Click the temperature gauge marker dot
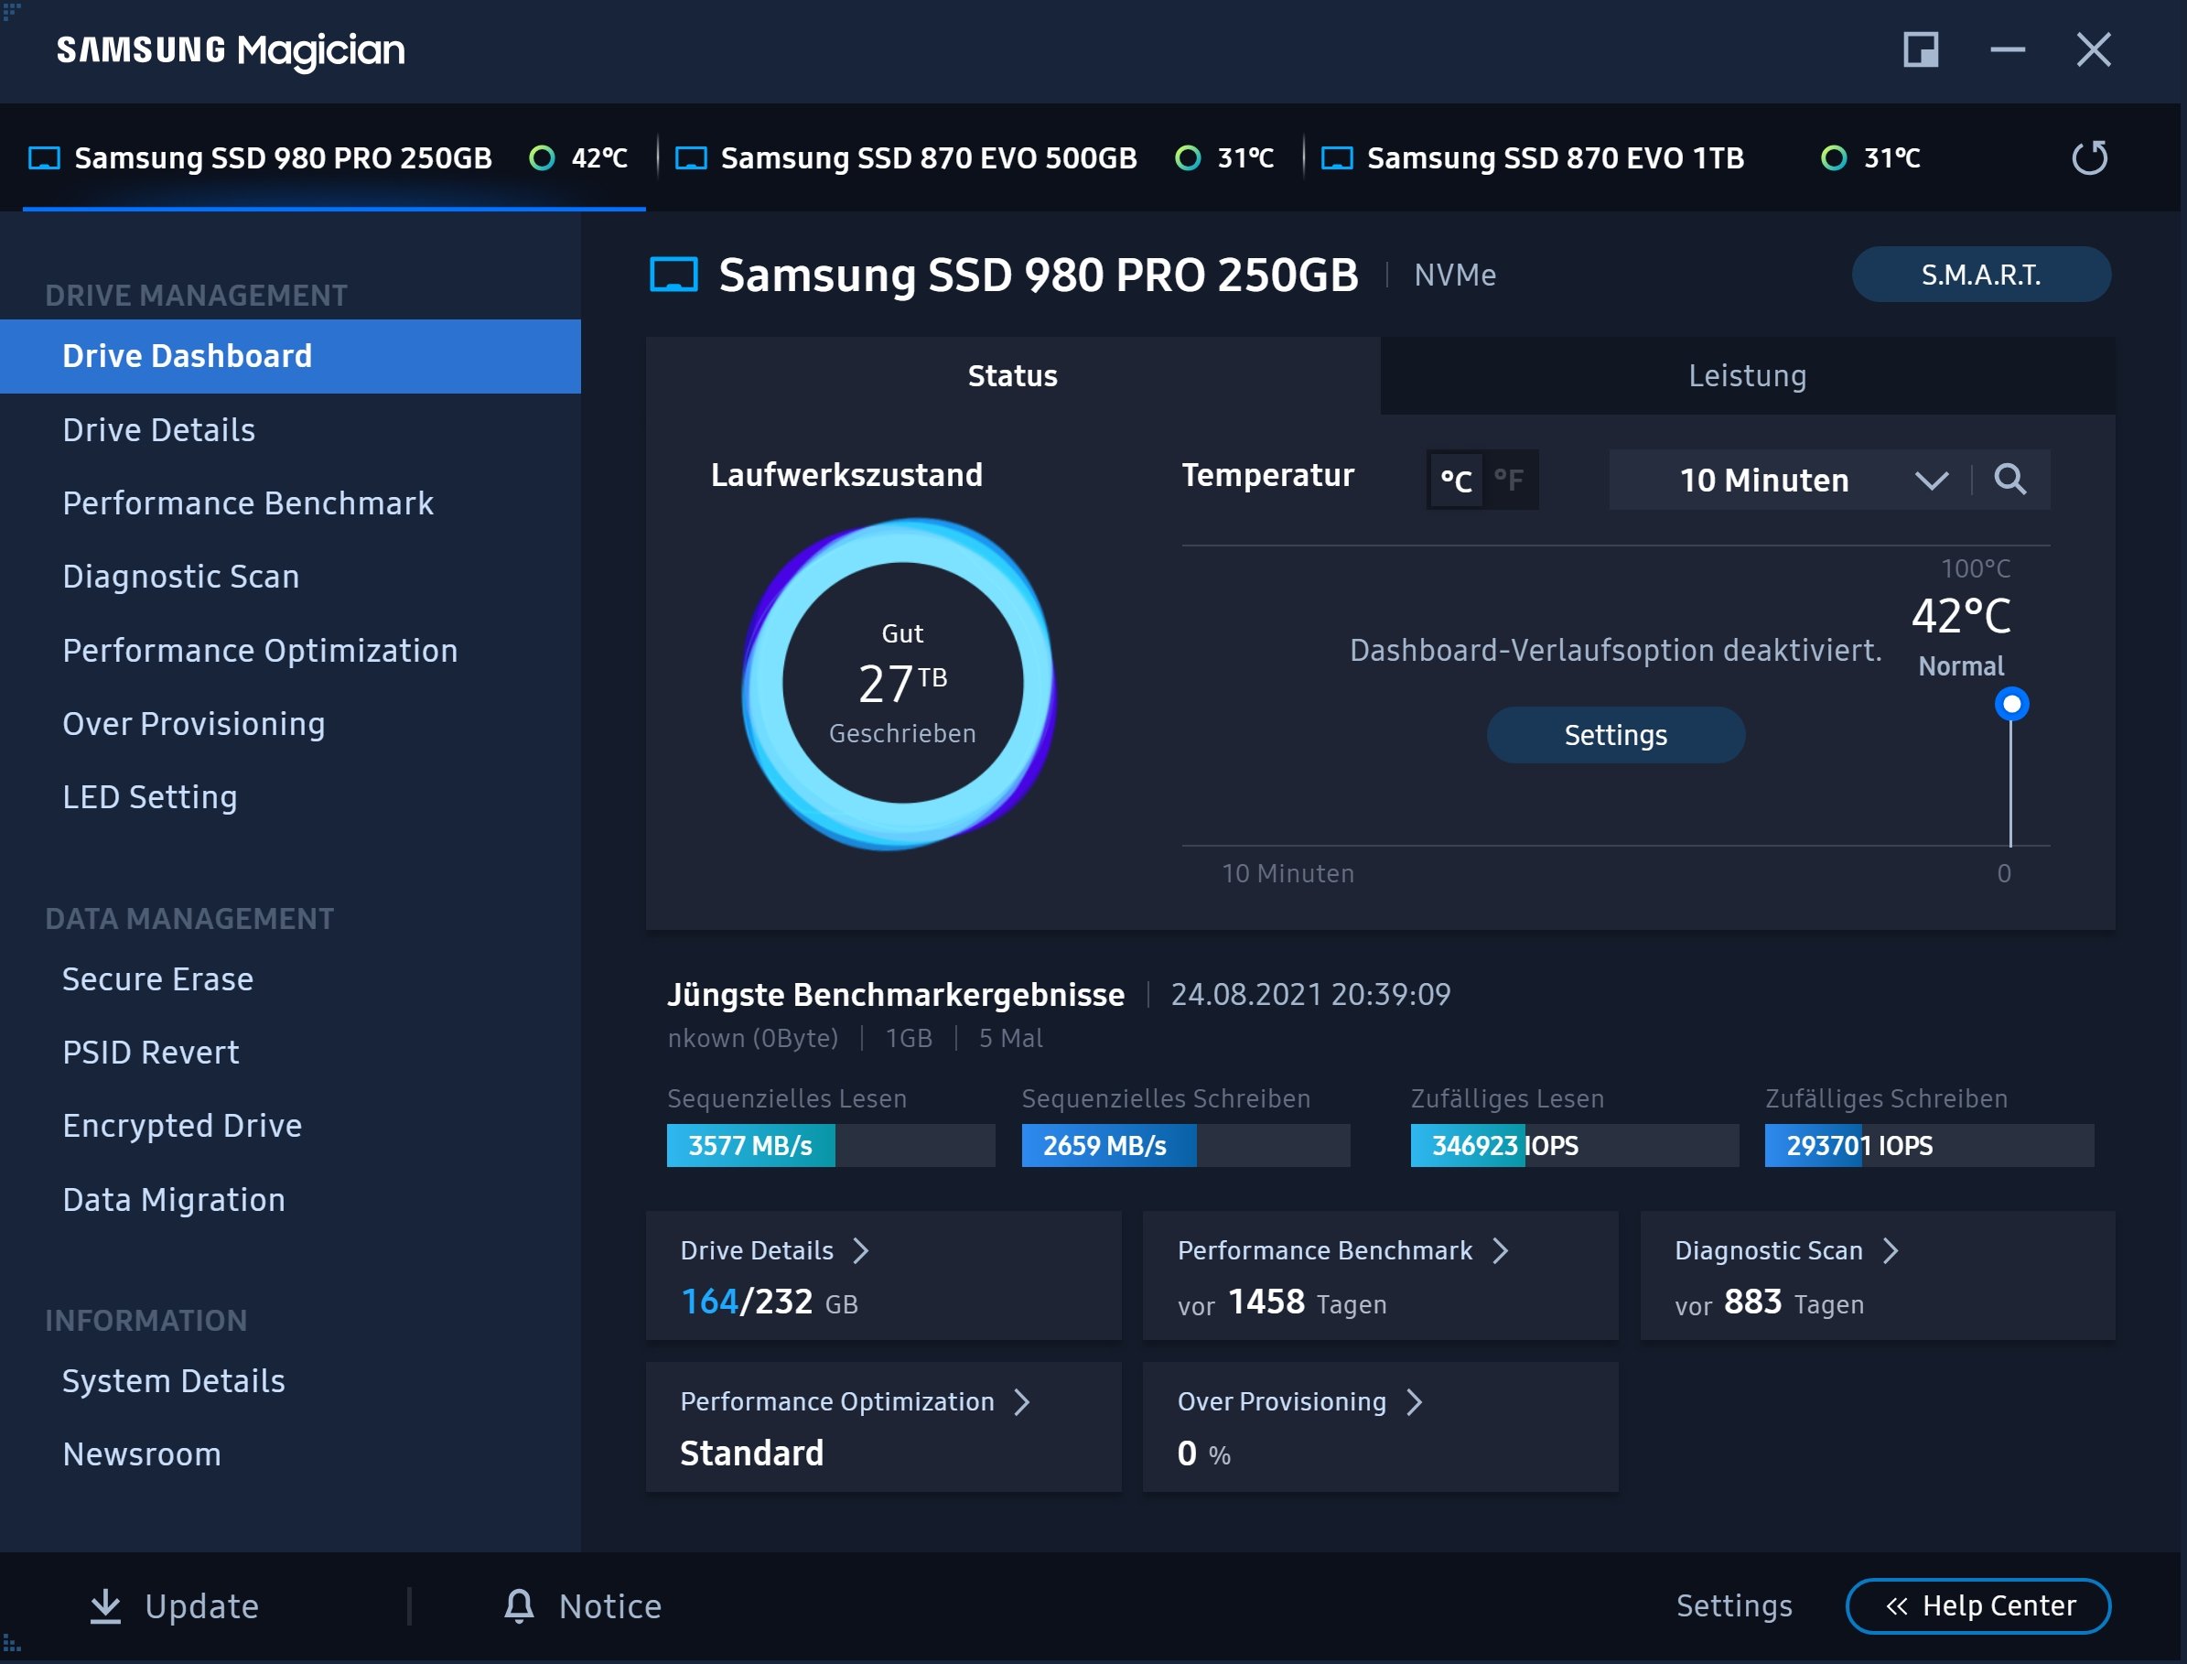 click(2010, 704)
